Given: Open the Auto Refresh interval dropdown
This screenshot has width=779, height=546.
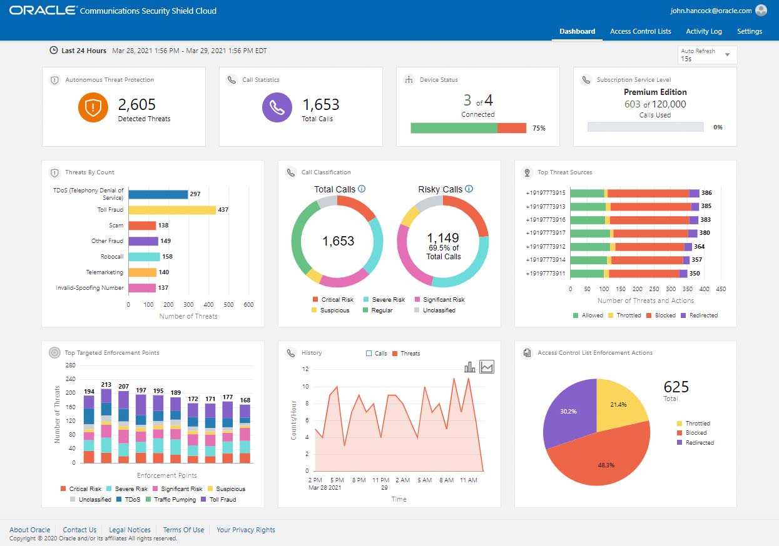Looking at the screenshot, I should pos(728,54).
